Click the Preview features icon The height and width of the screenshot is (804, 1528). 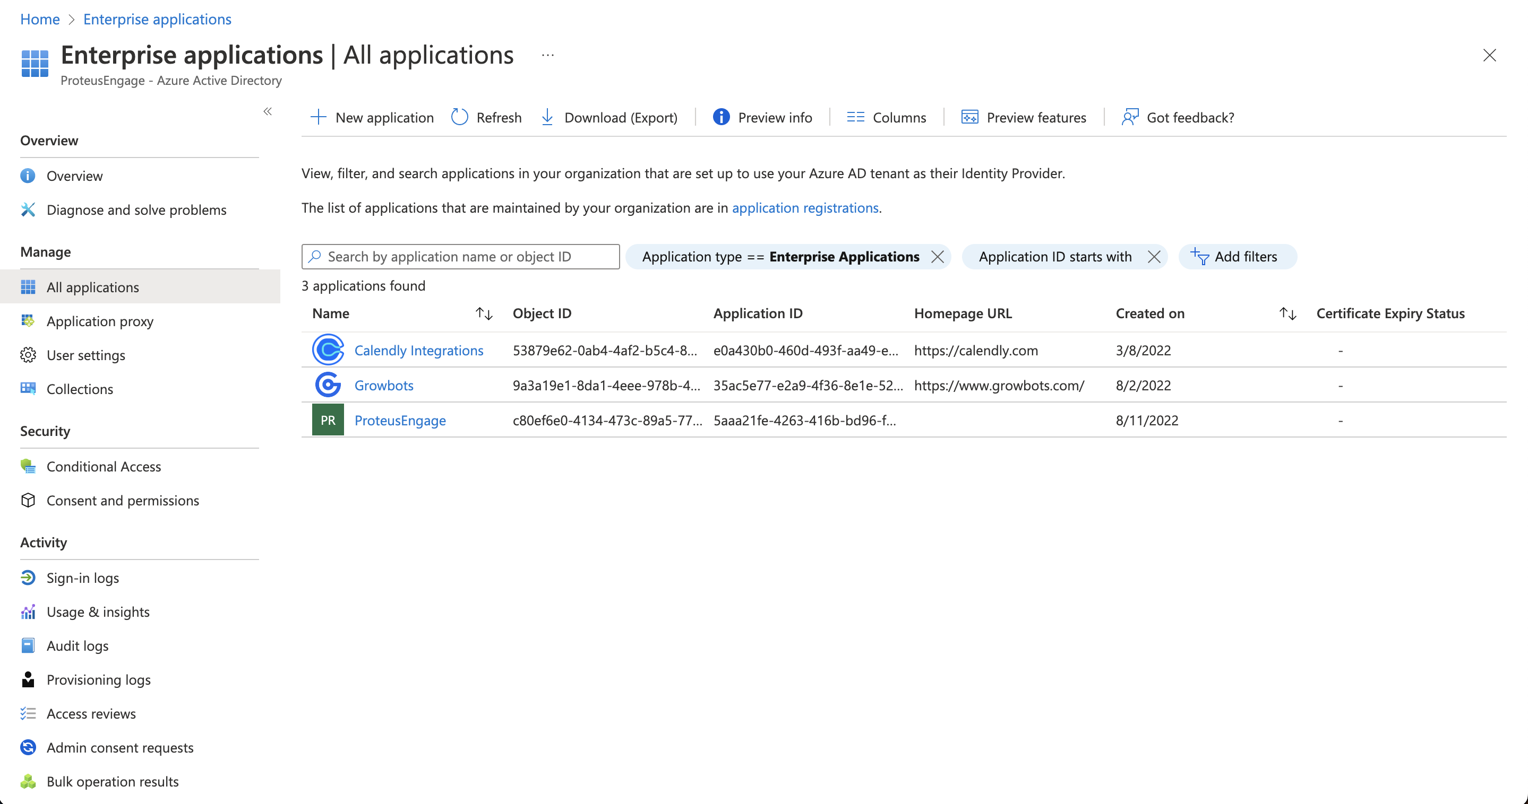[x=969, y=117]
